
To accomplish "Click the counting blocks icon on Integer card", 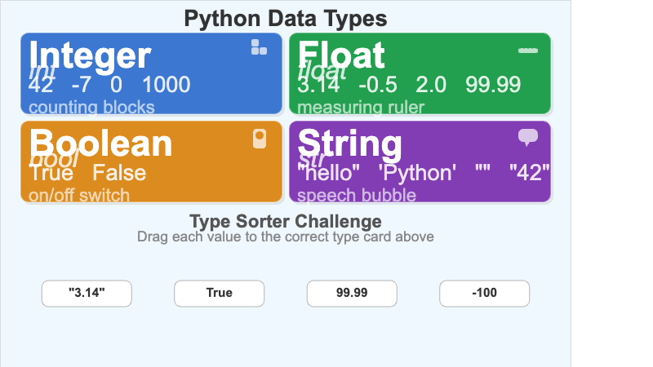I will (x=259, y=48).
